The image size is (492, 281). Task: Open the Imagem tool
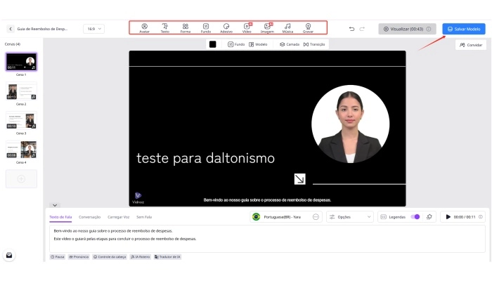tap(267, 28)
